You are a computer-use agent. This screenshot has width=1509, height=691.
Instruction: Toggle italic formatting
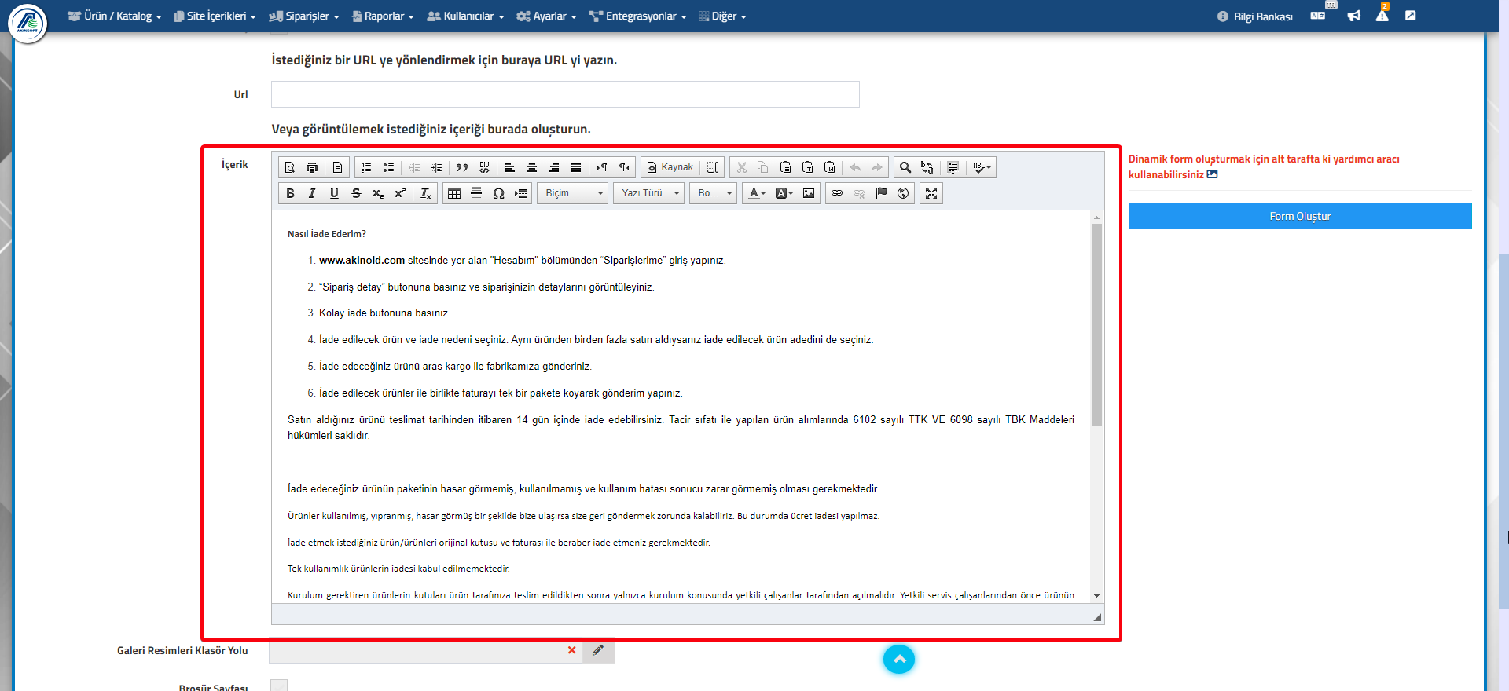click(312, 193)
